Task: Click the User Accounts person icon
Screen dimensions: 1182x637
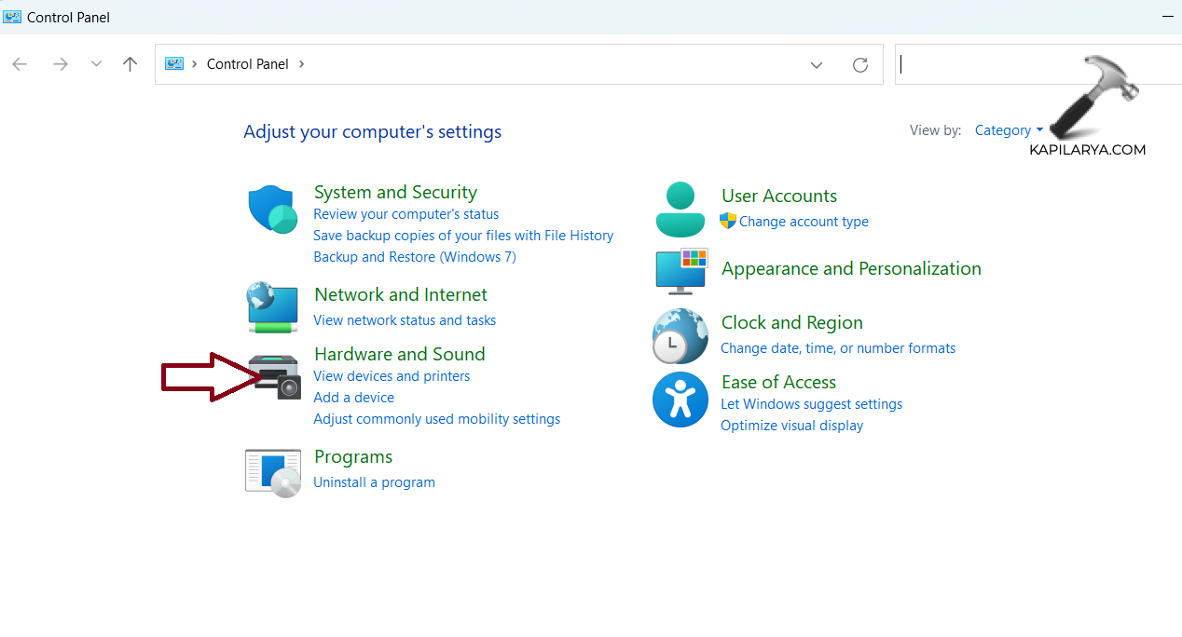Action: tap(680, 210)
